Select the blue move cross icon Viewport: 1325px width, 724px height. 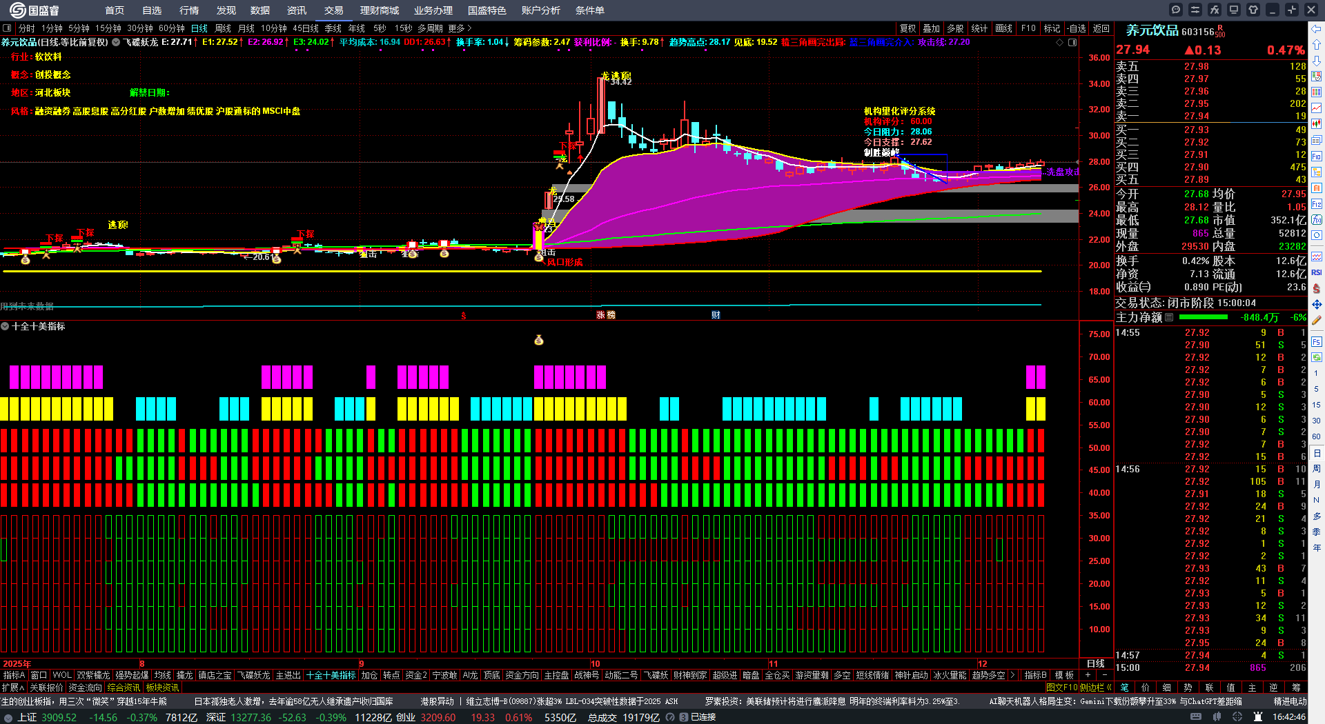point(1317,304)
